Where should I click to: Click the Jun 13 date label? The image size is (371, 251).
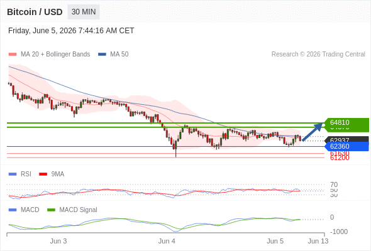tap(318, 241)
